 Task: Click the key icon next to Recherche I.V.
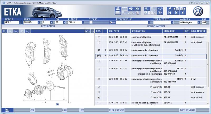[112, 22]
